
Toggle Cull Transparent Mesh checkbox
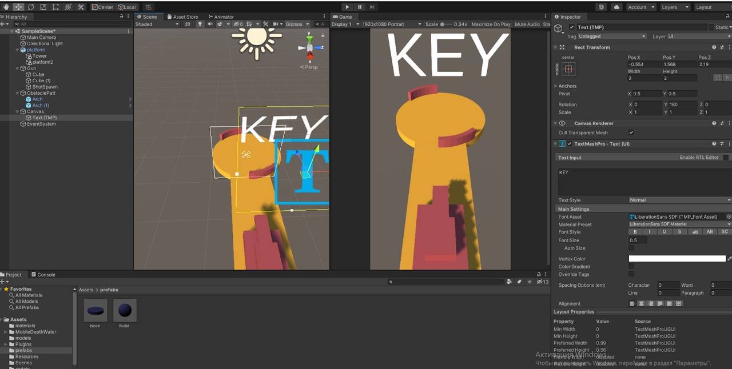[631, 133]
